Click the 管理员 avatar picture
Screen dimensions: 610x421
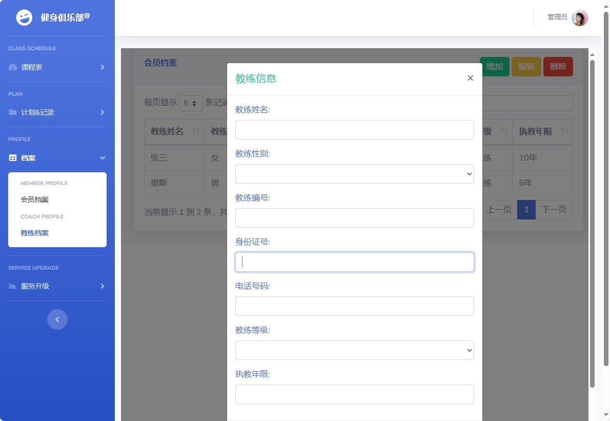579,17
